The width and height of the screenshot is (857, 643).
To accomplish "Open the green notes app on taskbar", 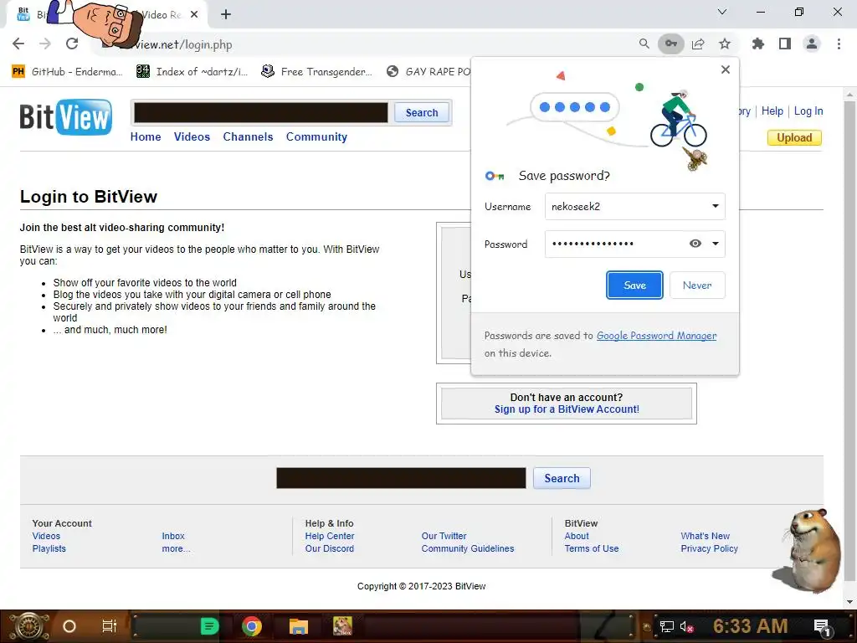I will coord(209,626).
